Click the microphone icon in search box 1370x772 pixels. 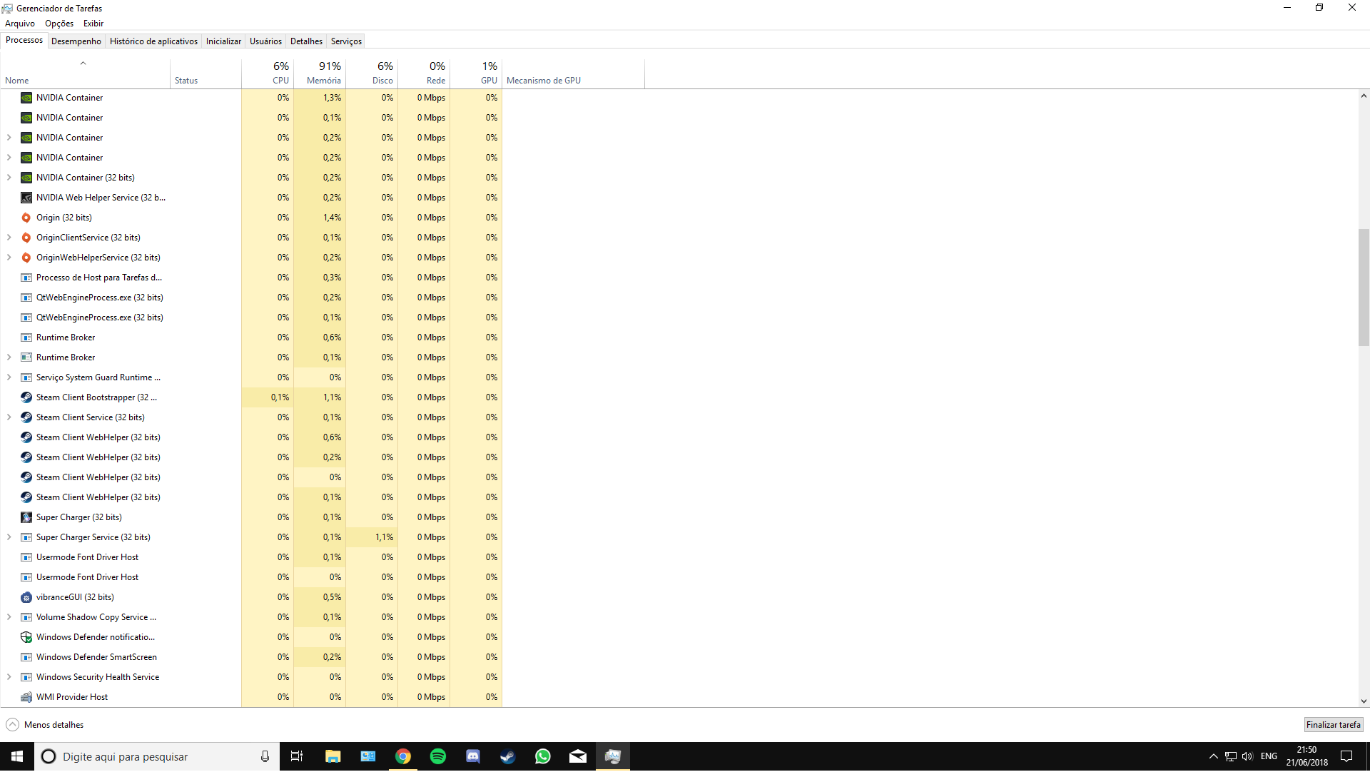(x=265, y=756)
